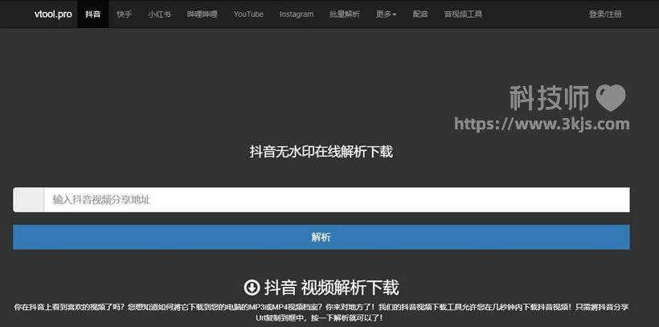
Task: Switch to the Instagram tab
Action: 297,14
